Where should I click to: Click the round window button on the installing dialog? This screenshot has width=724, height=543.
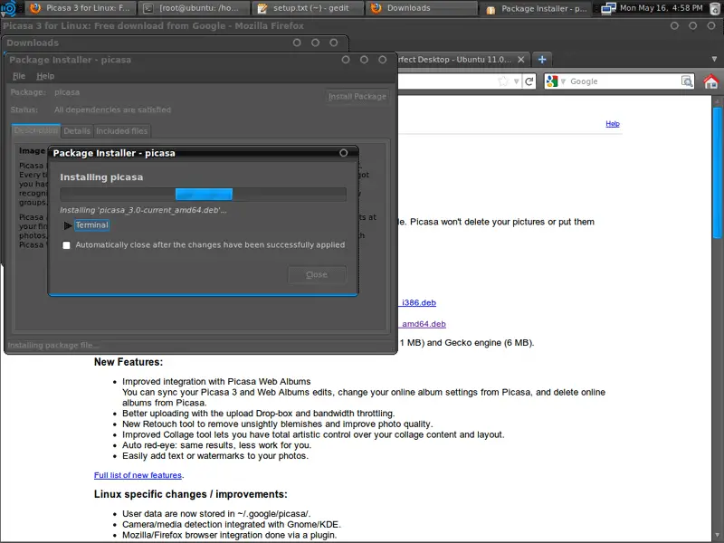(x=344, y=153)
